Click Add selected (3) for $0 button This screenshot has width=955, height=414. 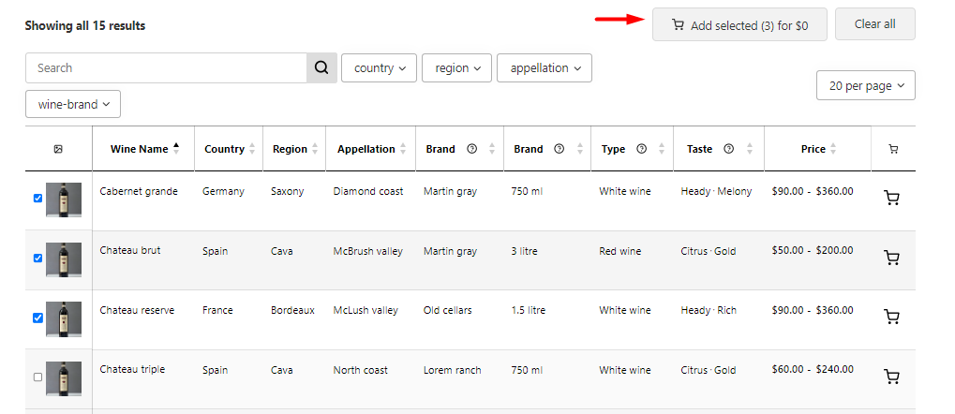739,24
